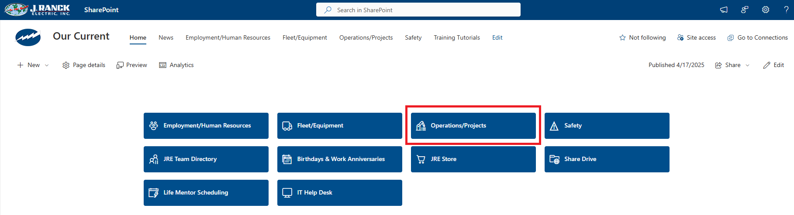Screen dimensions: 794x215
Task: Click the megaphone icon in the header
Action: click(x=724, y=10)
